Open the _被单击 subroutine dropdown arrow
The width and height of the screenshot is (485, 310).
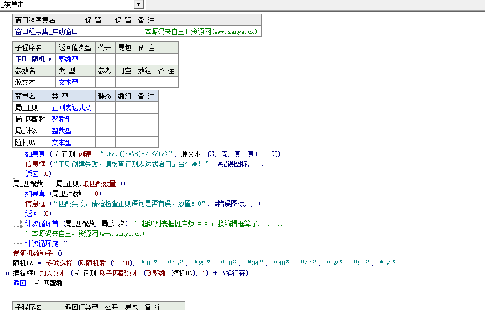(x=139, y=4)
